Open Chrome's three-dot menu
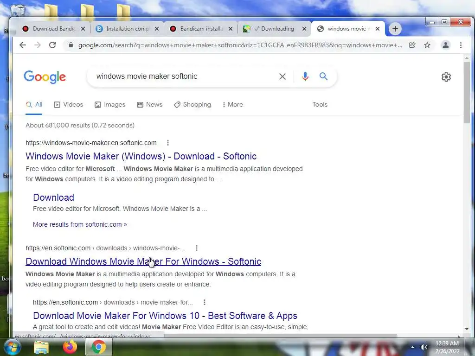 (x=461, y=45)
